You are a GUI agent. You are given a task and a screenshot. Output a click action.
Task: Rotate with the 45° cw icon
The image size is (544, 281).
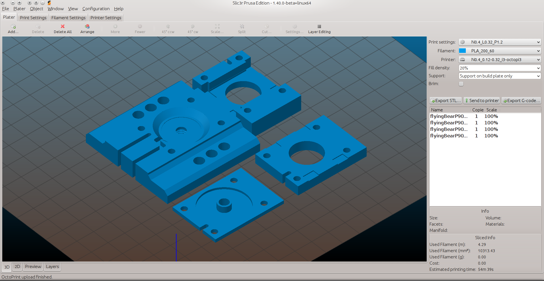coord(193,26)
